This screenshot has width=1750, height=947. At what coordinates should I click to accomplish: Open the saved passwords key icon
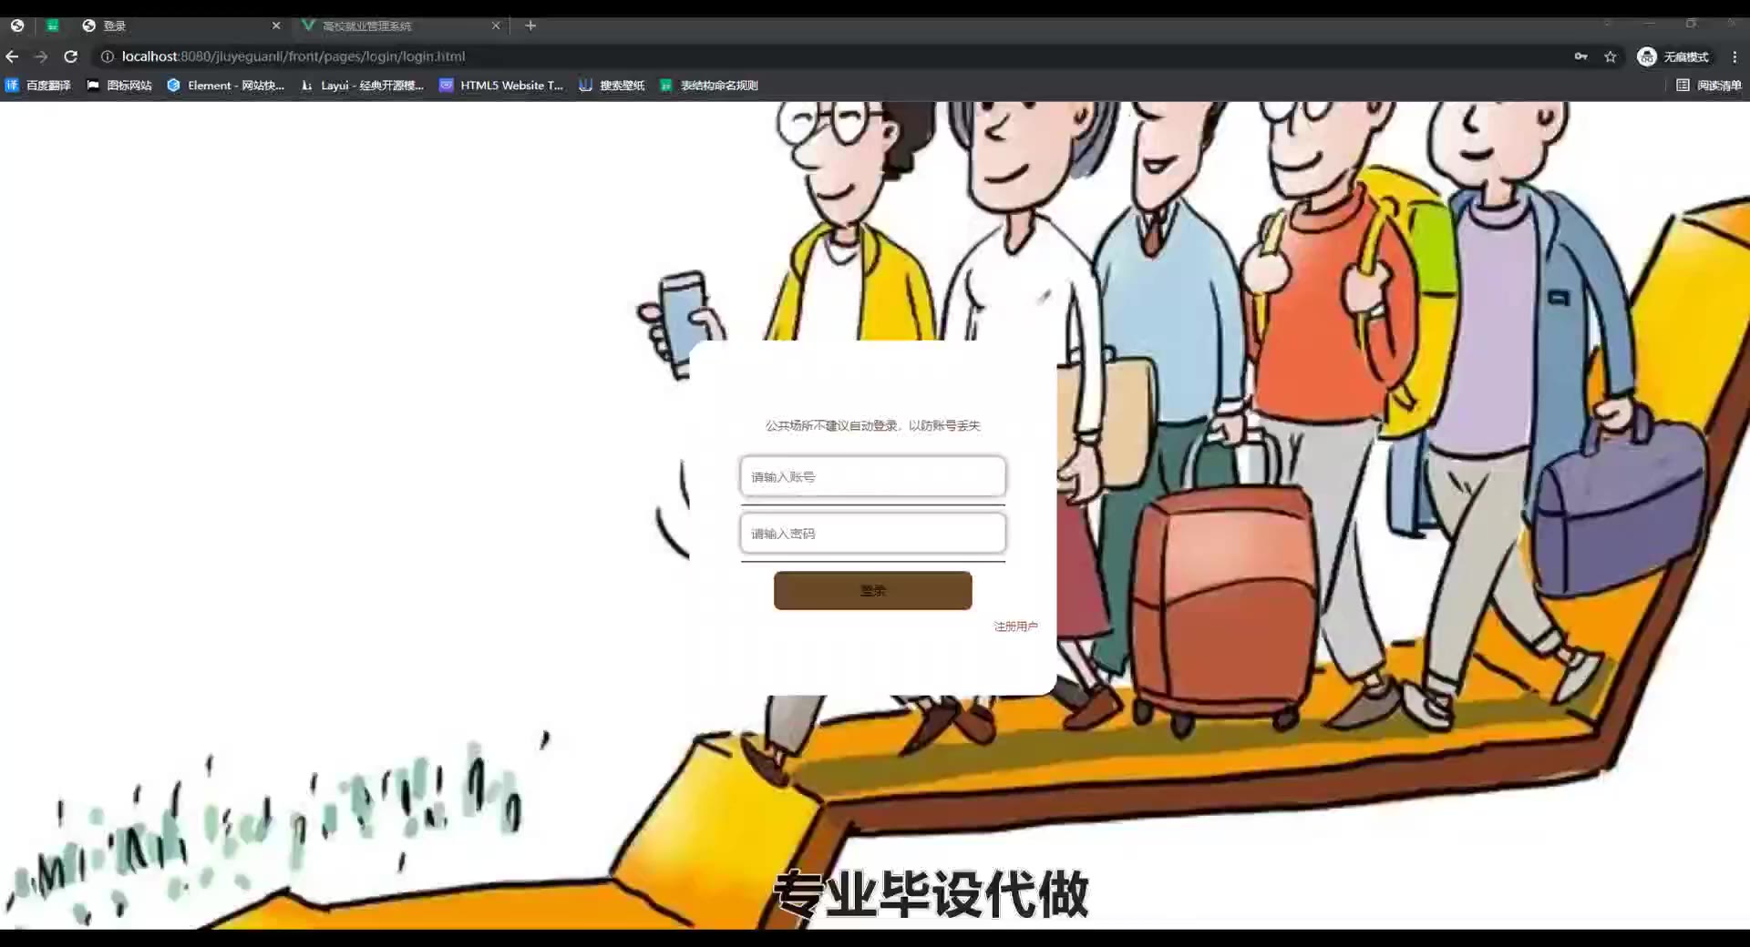point(1580,56)
